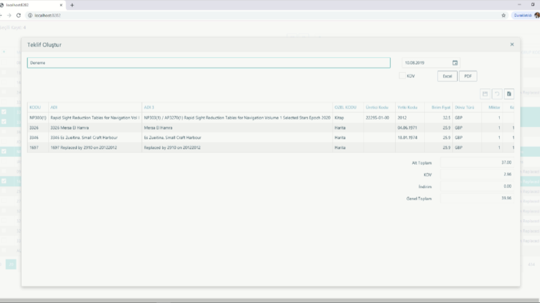Image resolution: width=540 pixels, height=303 pixels.
Task: Reload the page with browser refresh icon
Action: 18,15
